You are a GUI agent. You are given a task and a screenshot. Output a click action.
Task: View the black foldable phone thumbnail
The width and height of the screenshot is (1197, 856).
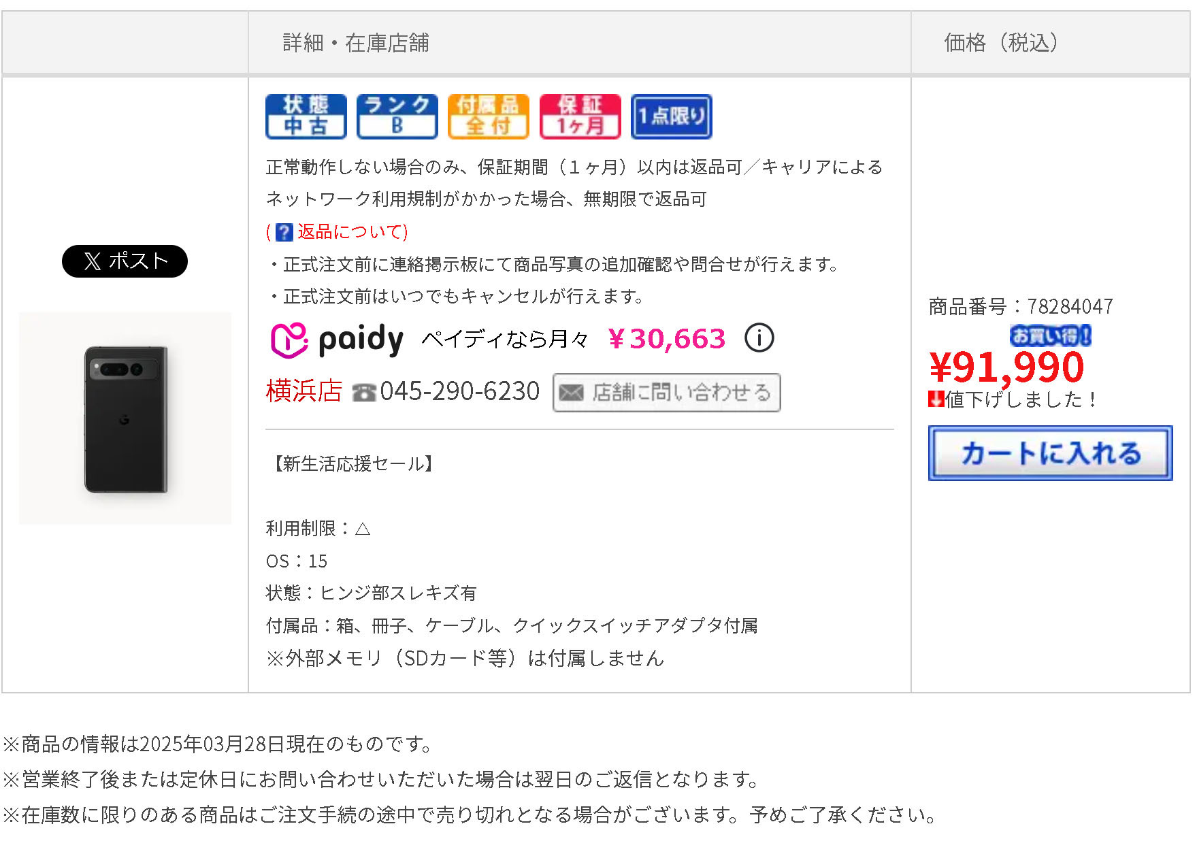[125, 418]
